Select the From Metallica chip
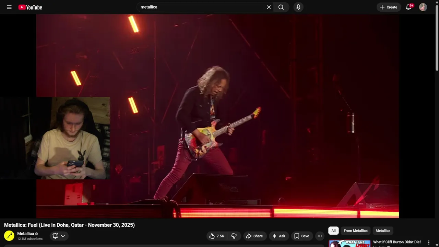 (356, 231)
